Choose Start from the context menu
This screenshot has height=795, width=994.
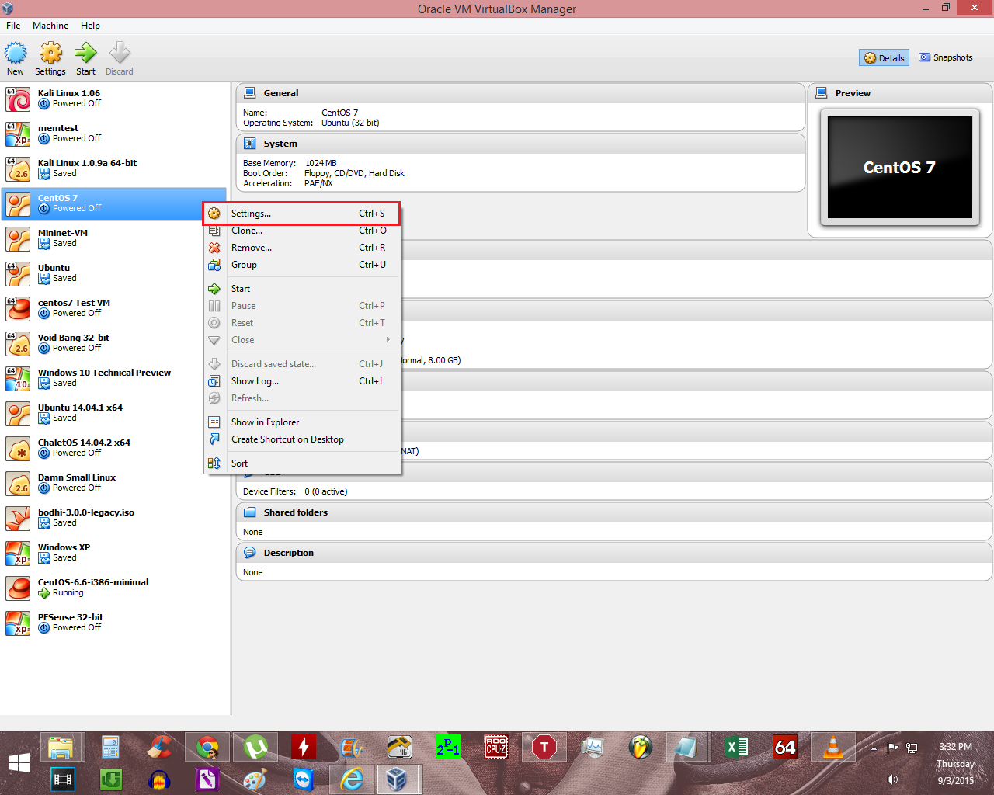[302, 289]
